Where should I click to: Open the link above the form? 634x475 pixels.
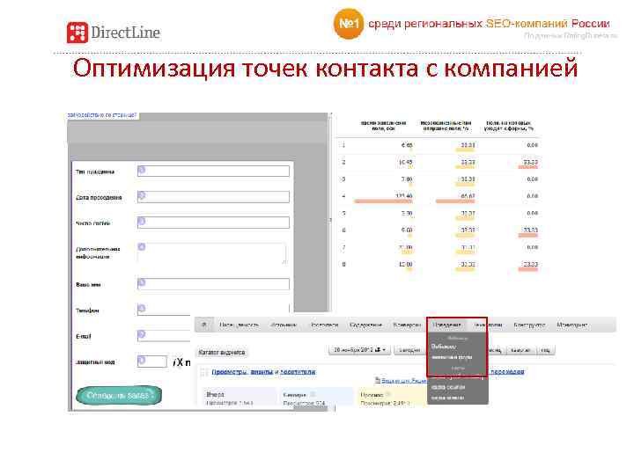(x=102, y=115)
